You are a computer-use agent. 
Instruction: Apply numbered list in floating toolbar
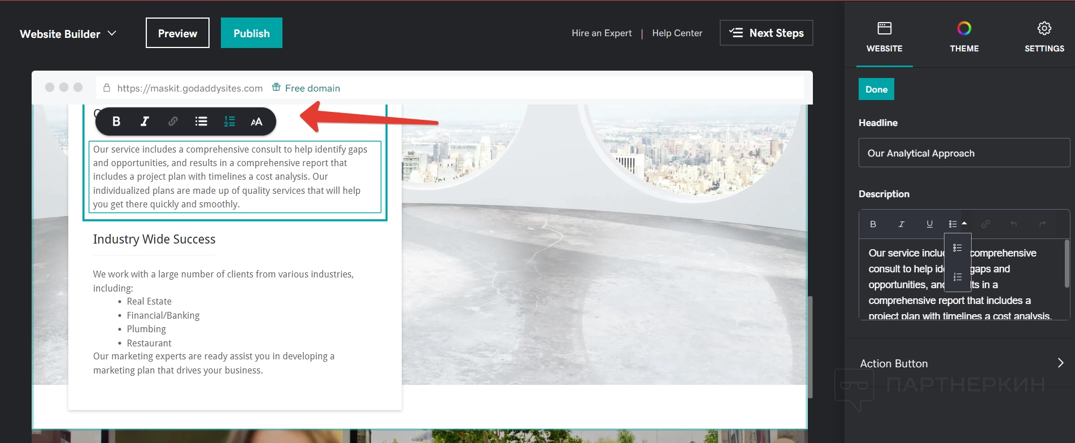click(x=229, y=121)
